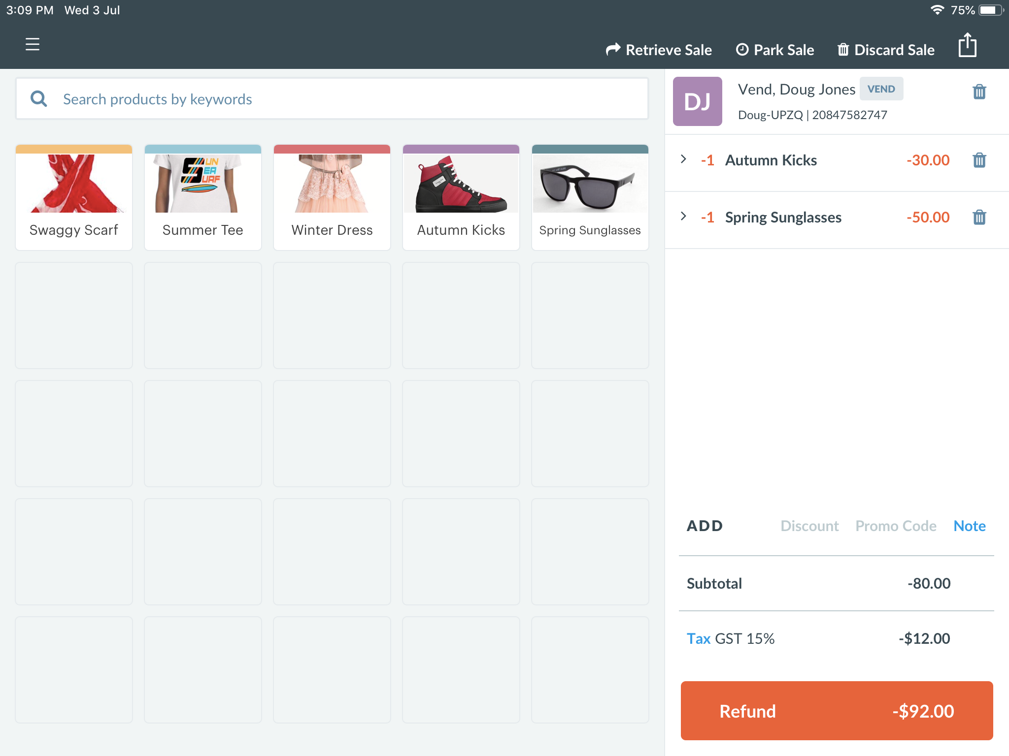Delete Autumn Kicks line item
This screenshot has height=756, width=1009.
click(x=979, y=160)
